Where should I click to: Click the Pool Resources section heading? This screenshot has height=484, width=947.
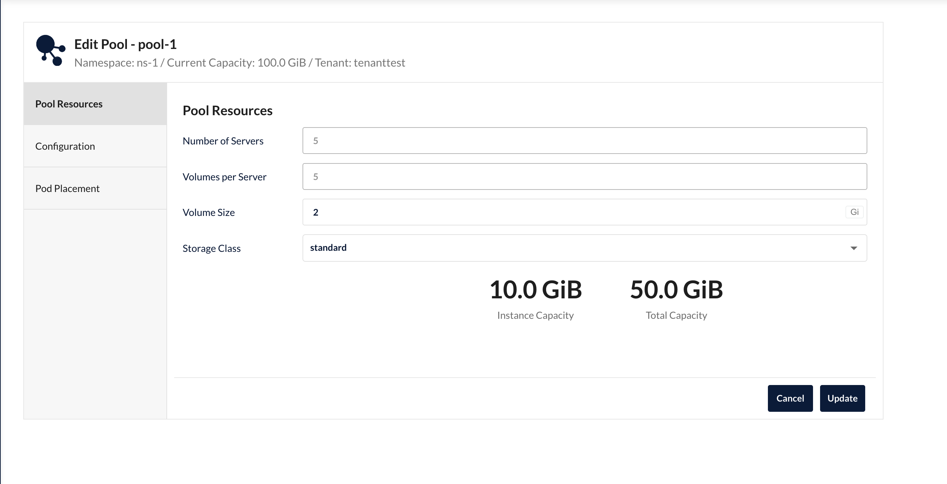point(227,111)
